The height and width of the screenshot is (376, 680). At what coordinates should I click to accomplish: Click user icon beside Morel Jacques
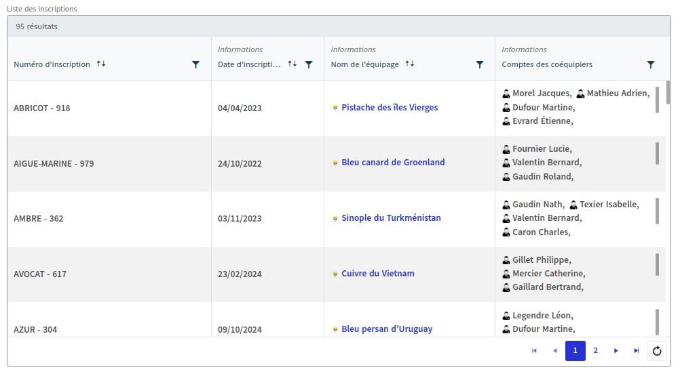pyautogui.click(x=506, y=93)
